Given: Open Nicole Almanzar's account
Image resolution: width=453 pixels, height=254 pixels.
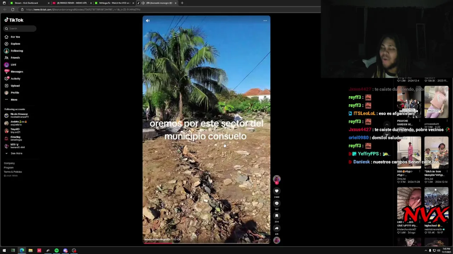Looking at the screenshot, I should coord(16,115).
